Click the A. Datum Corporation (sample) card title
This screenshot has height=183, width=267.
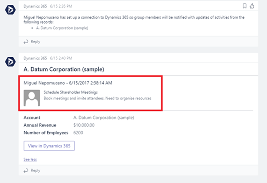click(x=64, y=69)
